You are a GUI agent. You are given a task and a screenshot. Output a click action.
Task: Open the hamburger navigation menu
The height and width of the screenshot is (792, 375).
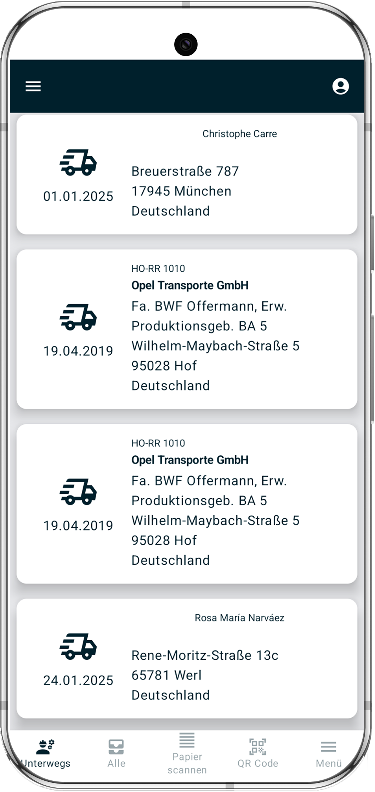point(33,86)
